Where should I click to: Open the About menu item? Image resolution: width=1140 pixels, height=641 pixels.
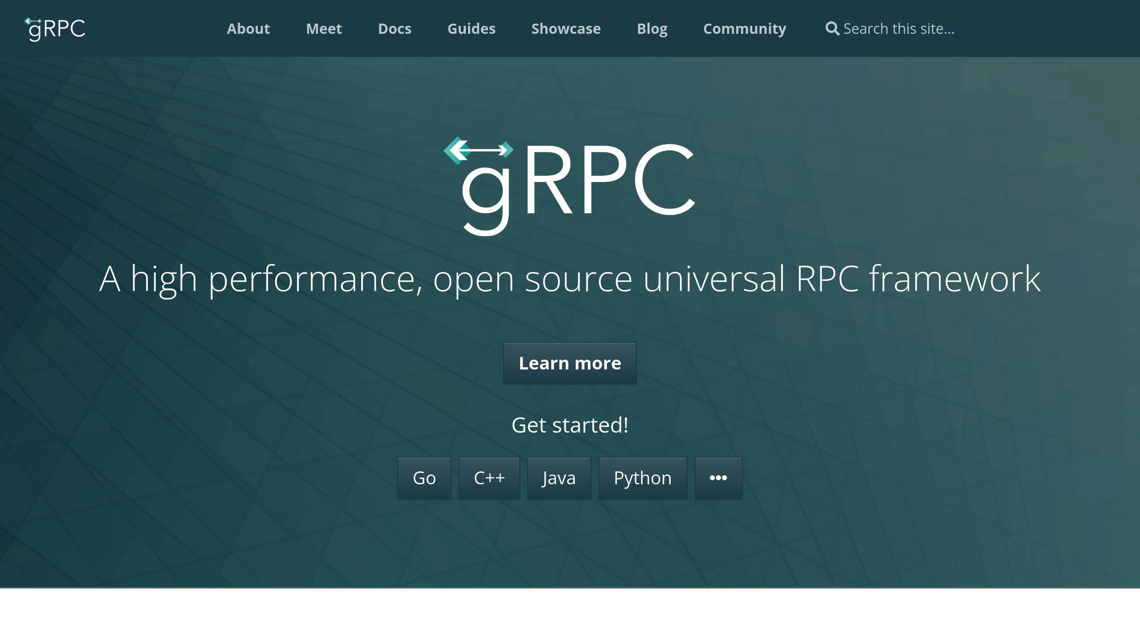pyautogui.click(x=248, y=28)
